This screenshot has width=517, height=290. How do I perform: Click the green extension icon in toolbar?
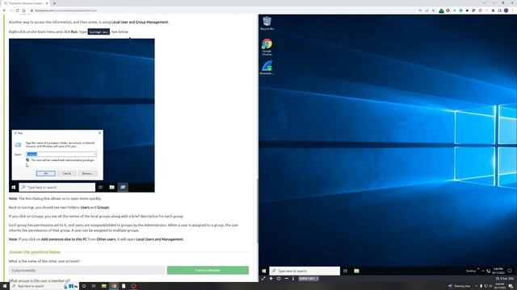(442, 10)
